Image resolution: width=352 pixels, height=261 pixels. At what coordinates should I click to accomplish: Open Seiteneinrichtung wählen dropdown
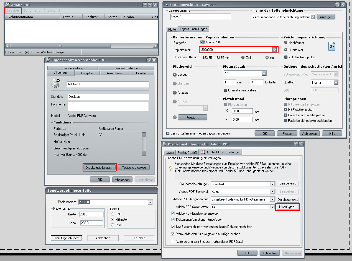(313, 17)
